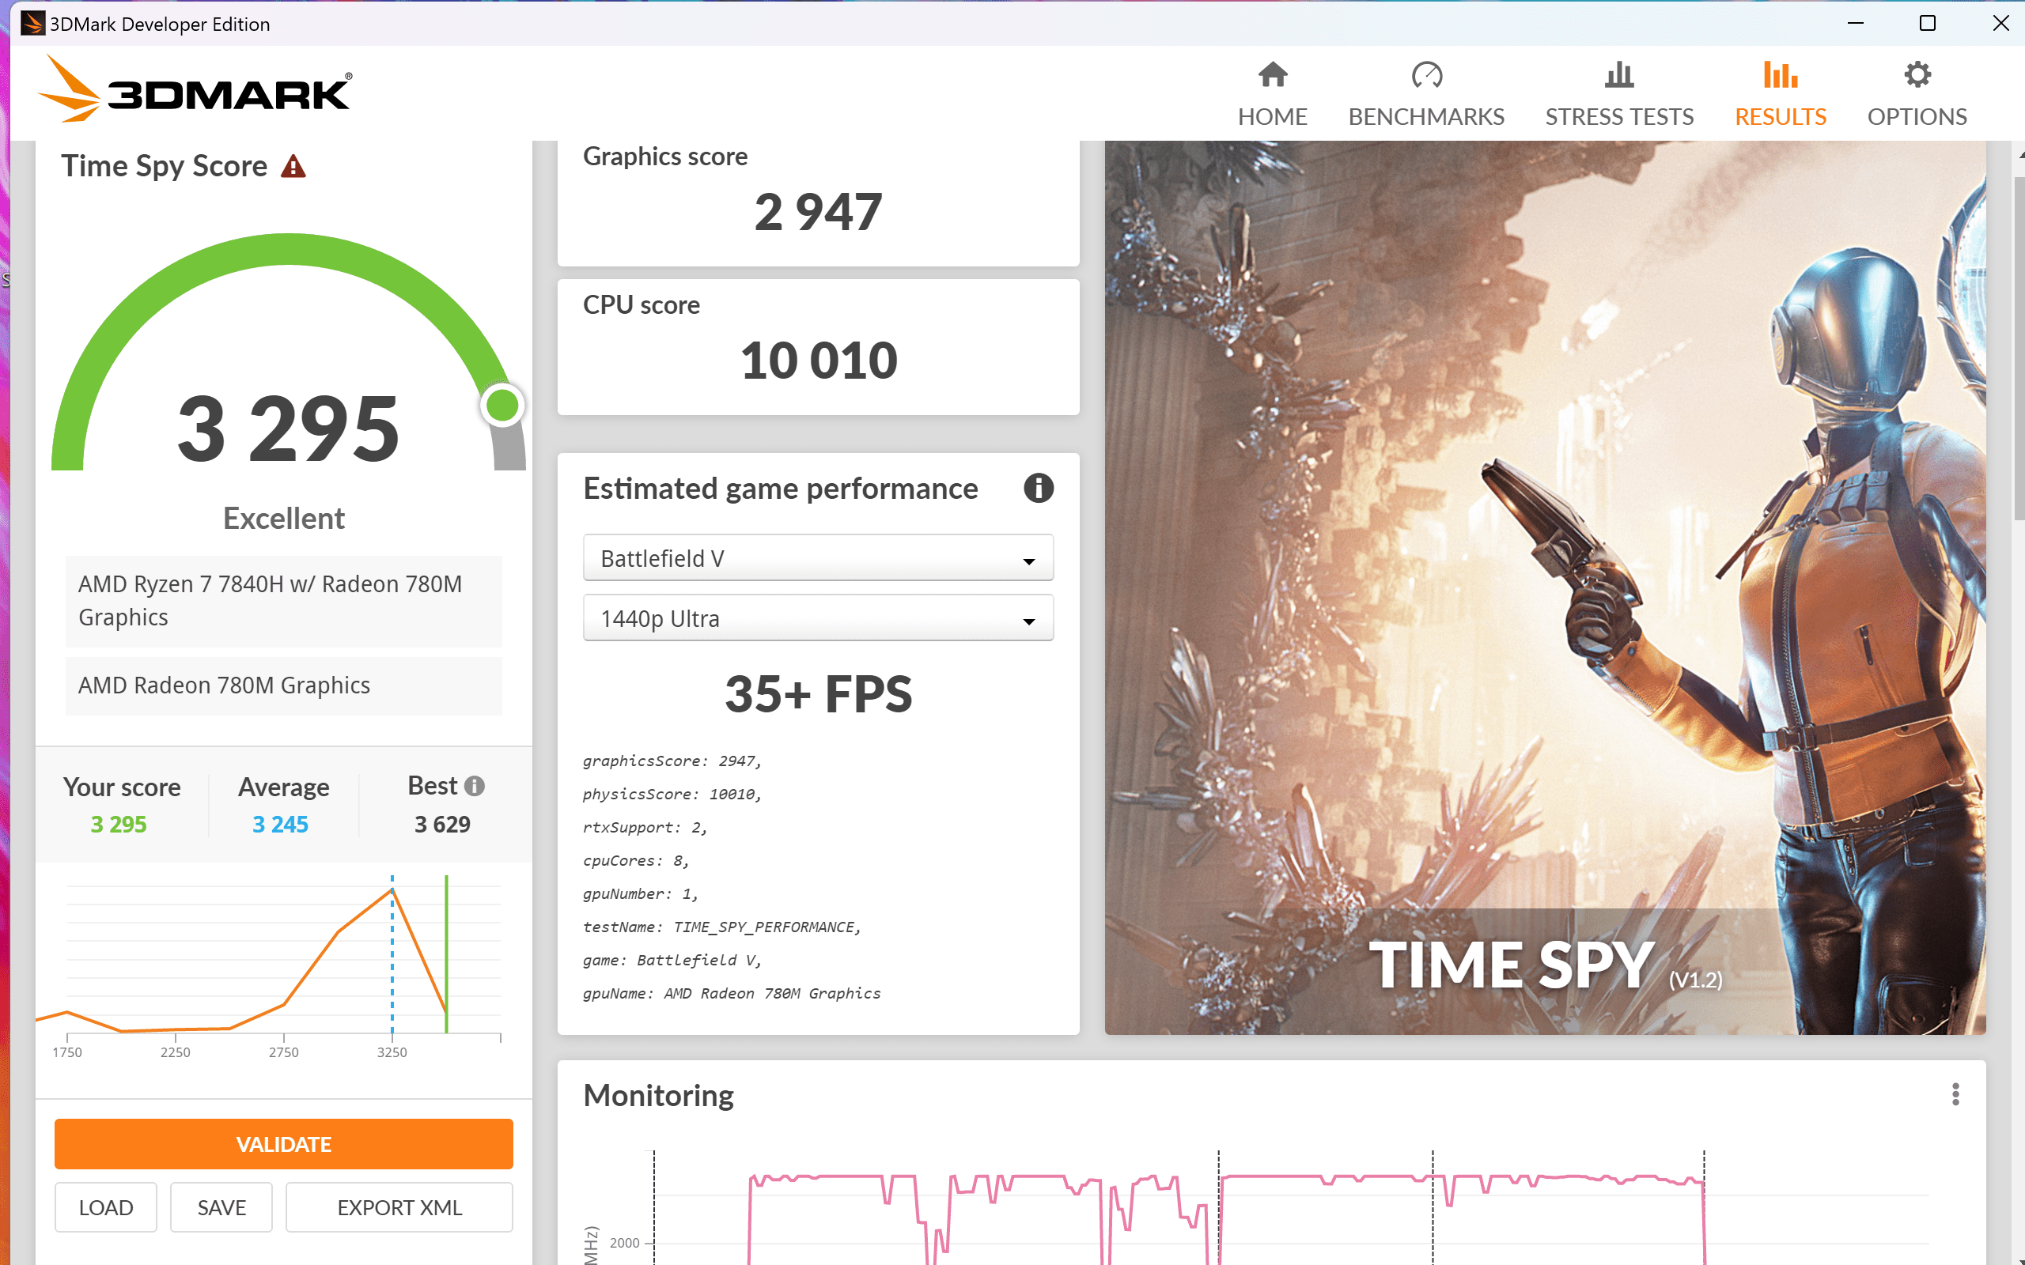Click the 3DMark logo
This screenshot has height=1265, width=2025.
(195, 90)
